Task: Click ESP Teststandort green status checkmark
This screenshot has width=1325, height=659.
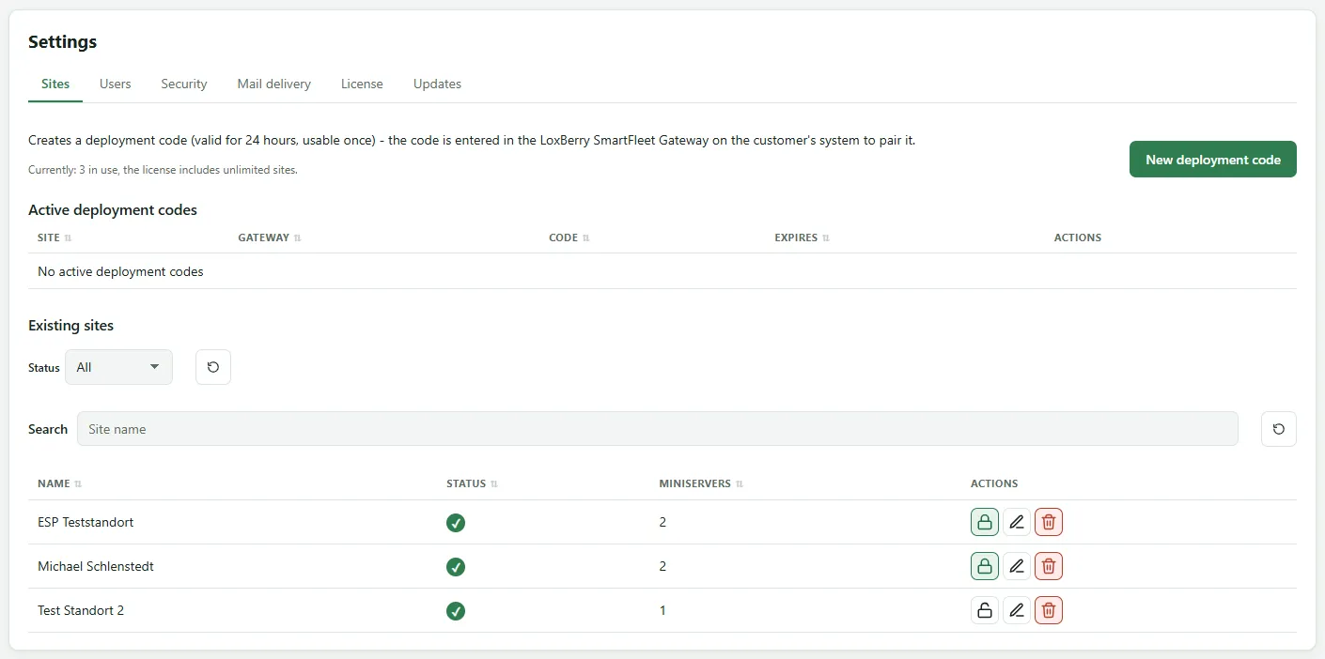Action: click(x=456, y=523)
